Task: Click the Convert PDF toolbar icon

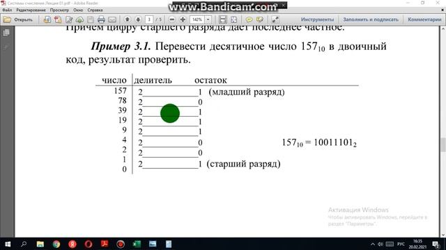Action: point(58,19)
